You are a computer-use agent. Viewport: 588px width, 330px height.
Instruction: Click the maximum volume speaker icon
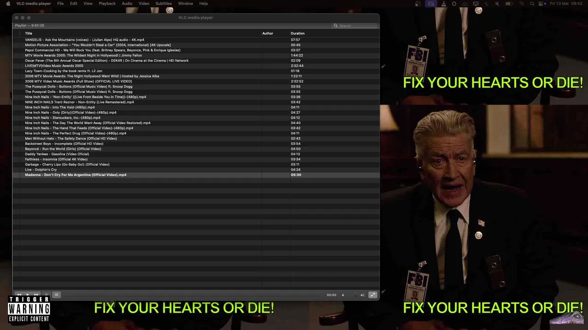tap(362, 295)
